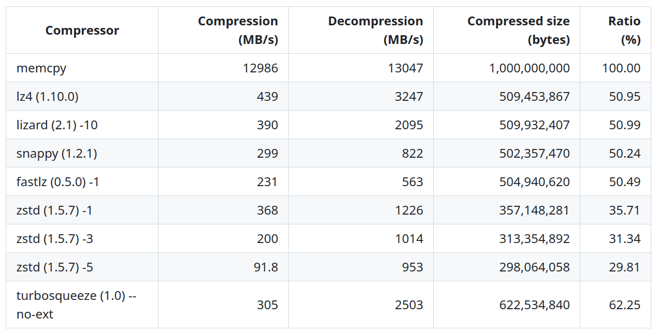Click the zstd (1.5.7) -3 cell

55,239
